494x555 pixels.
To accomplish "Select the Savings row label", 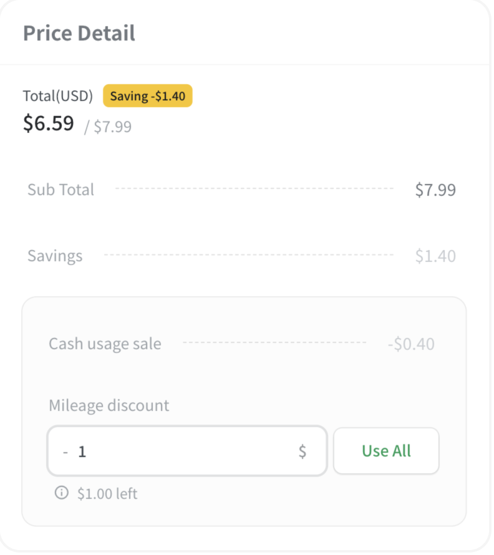I will (56, 257).
